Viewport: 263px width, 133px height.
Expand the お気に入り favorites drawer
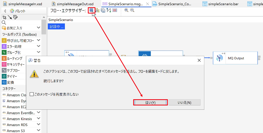pyautogui.click(x=39, y=28)
